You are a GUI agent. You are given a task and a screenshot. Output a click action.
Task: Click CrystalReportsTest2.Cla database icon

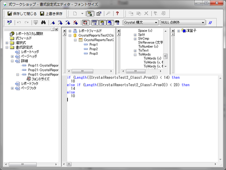tap(75, 35)
